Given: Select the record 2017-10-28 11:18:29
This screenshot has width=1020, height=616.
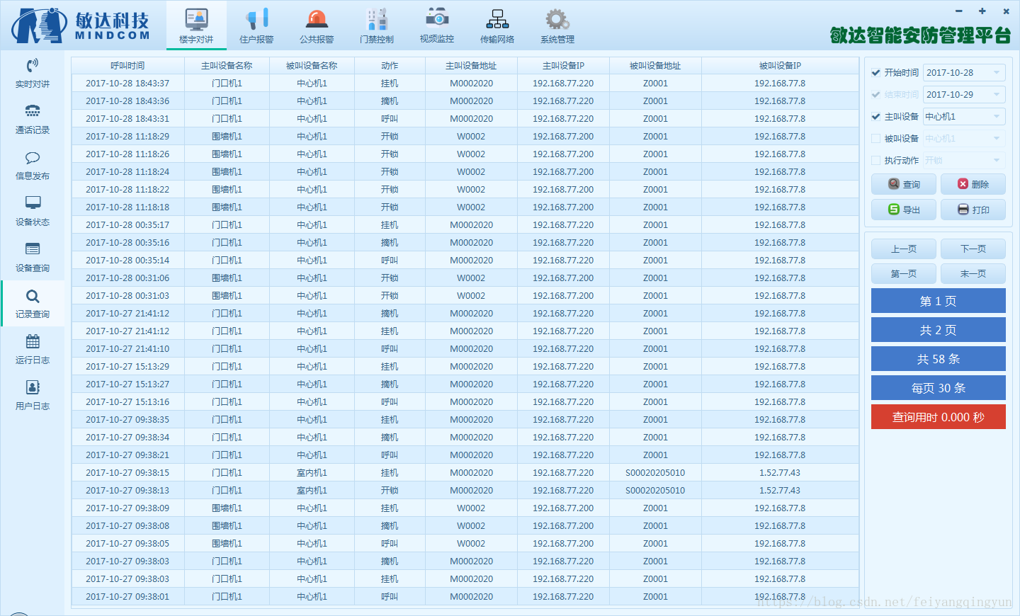Looking at the screenshot, I should [465, 136].
